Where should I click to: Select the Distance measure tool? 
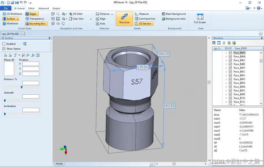pyautogui.click(x=103, y=14)
